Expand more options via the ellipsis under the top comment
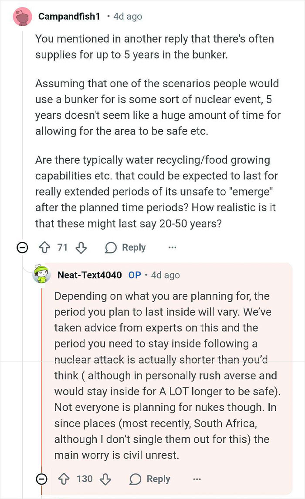The height and width of the screenshot is (499, 305). [x=173, y=248]
